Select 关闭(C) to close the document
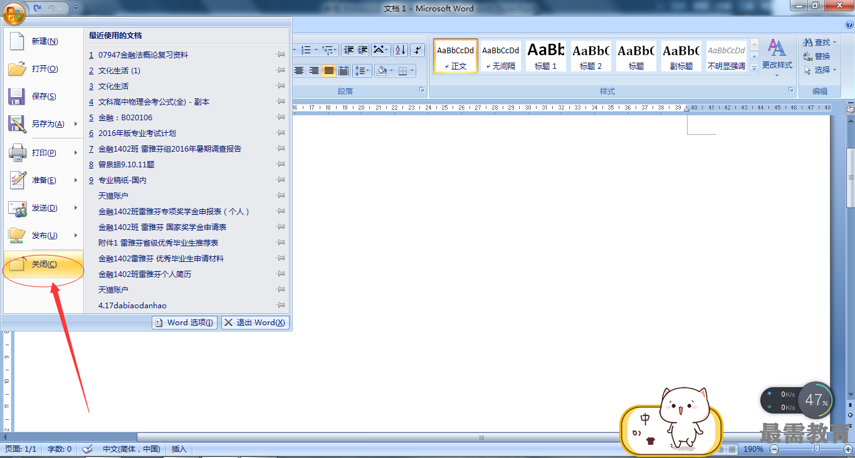The height and width of the screenshot is (458, 855). click(43, 264)
